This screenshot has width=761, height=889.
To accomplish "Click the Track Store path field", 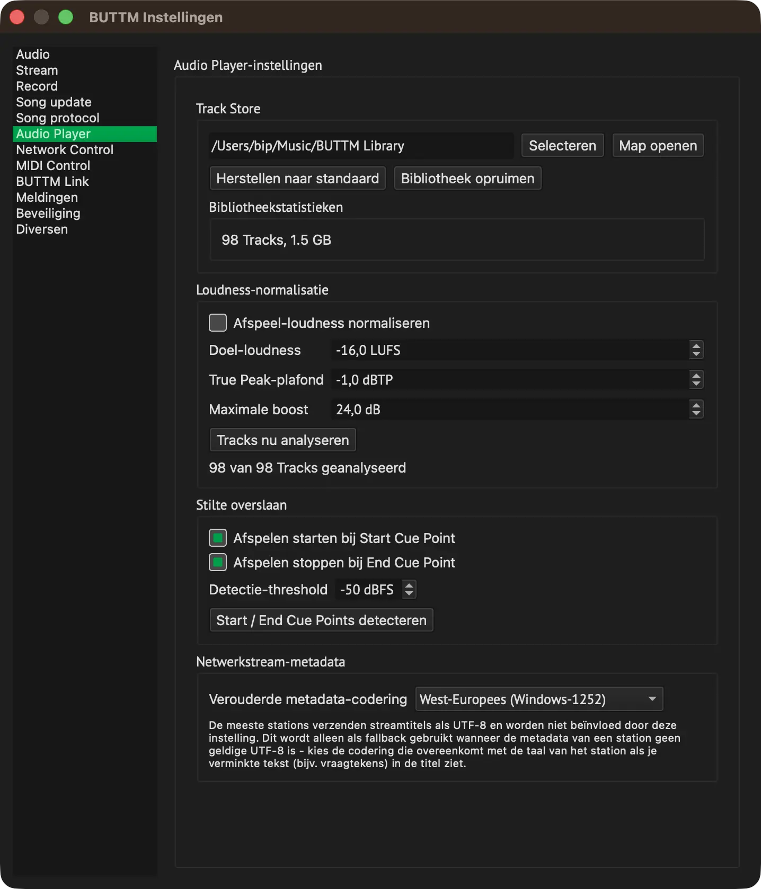I will [x=361, y=146].
